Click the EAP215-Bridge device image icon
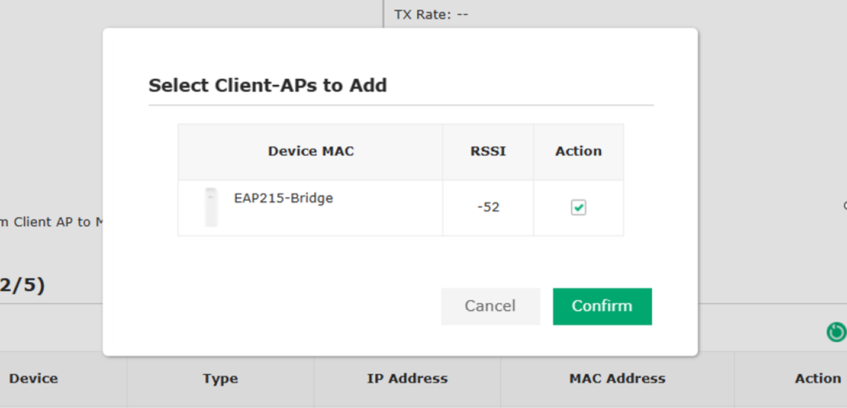The image size is (847, 408). coord(211,207)
